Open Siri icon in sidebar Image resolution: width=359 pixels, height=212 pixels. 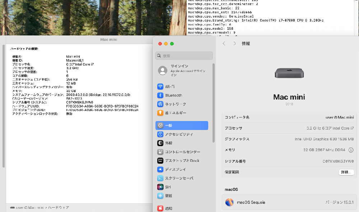click(160, 187)
